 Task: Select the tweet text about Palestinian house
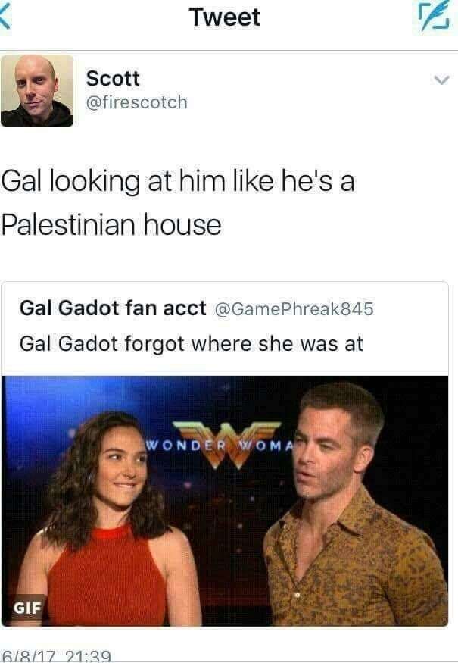(178, 202)
